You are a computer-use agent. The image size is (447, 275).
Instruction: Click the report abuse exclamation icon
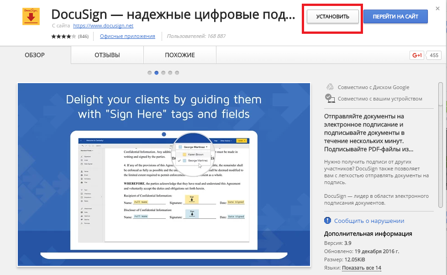pyautogui.click(x=327, y=221)
